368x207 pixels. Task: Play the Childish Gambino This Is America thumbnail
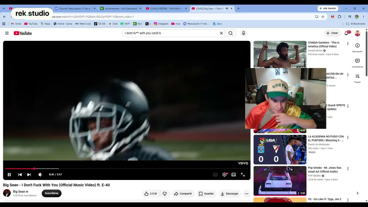(280, 54)
